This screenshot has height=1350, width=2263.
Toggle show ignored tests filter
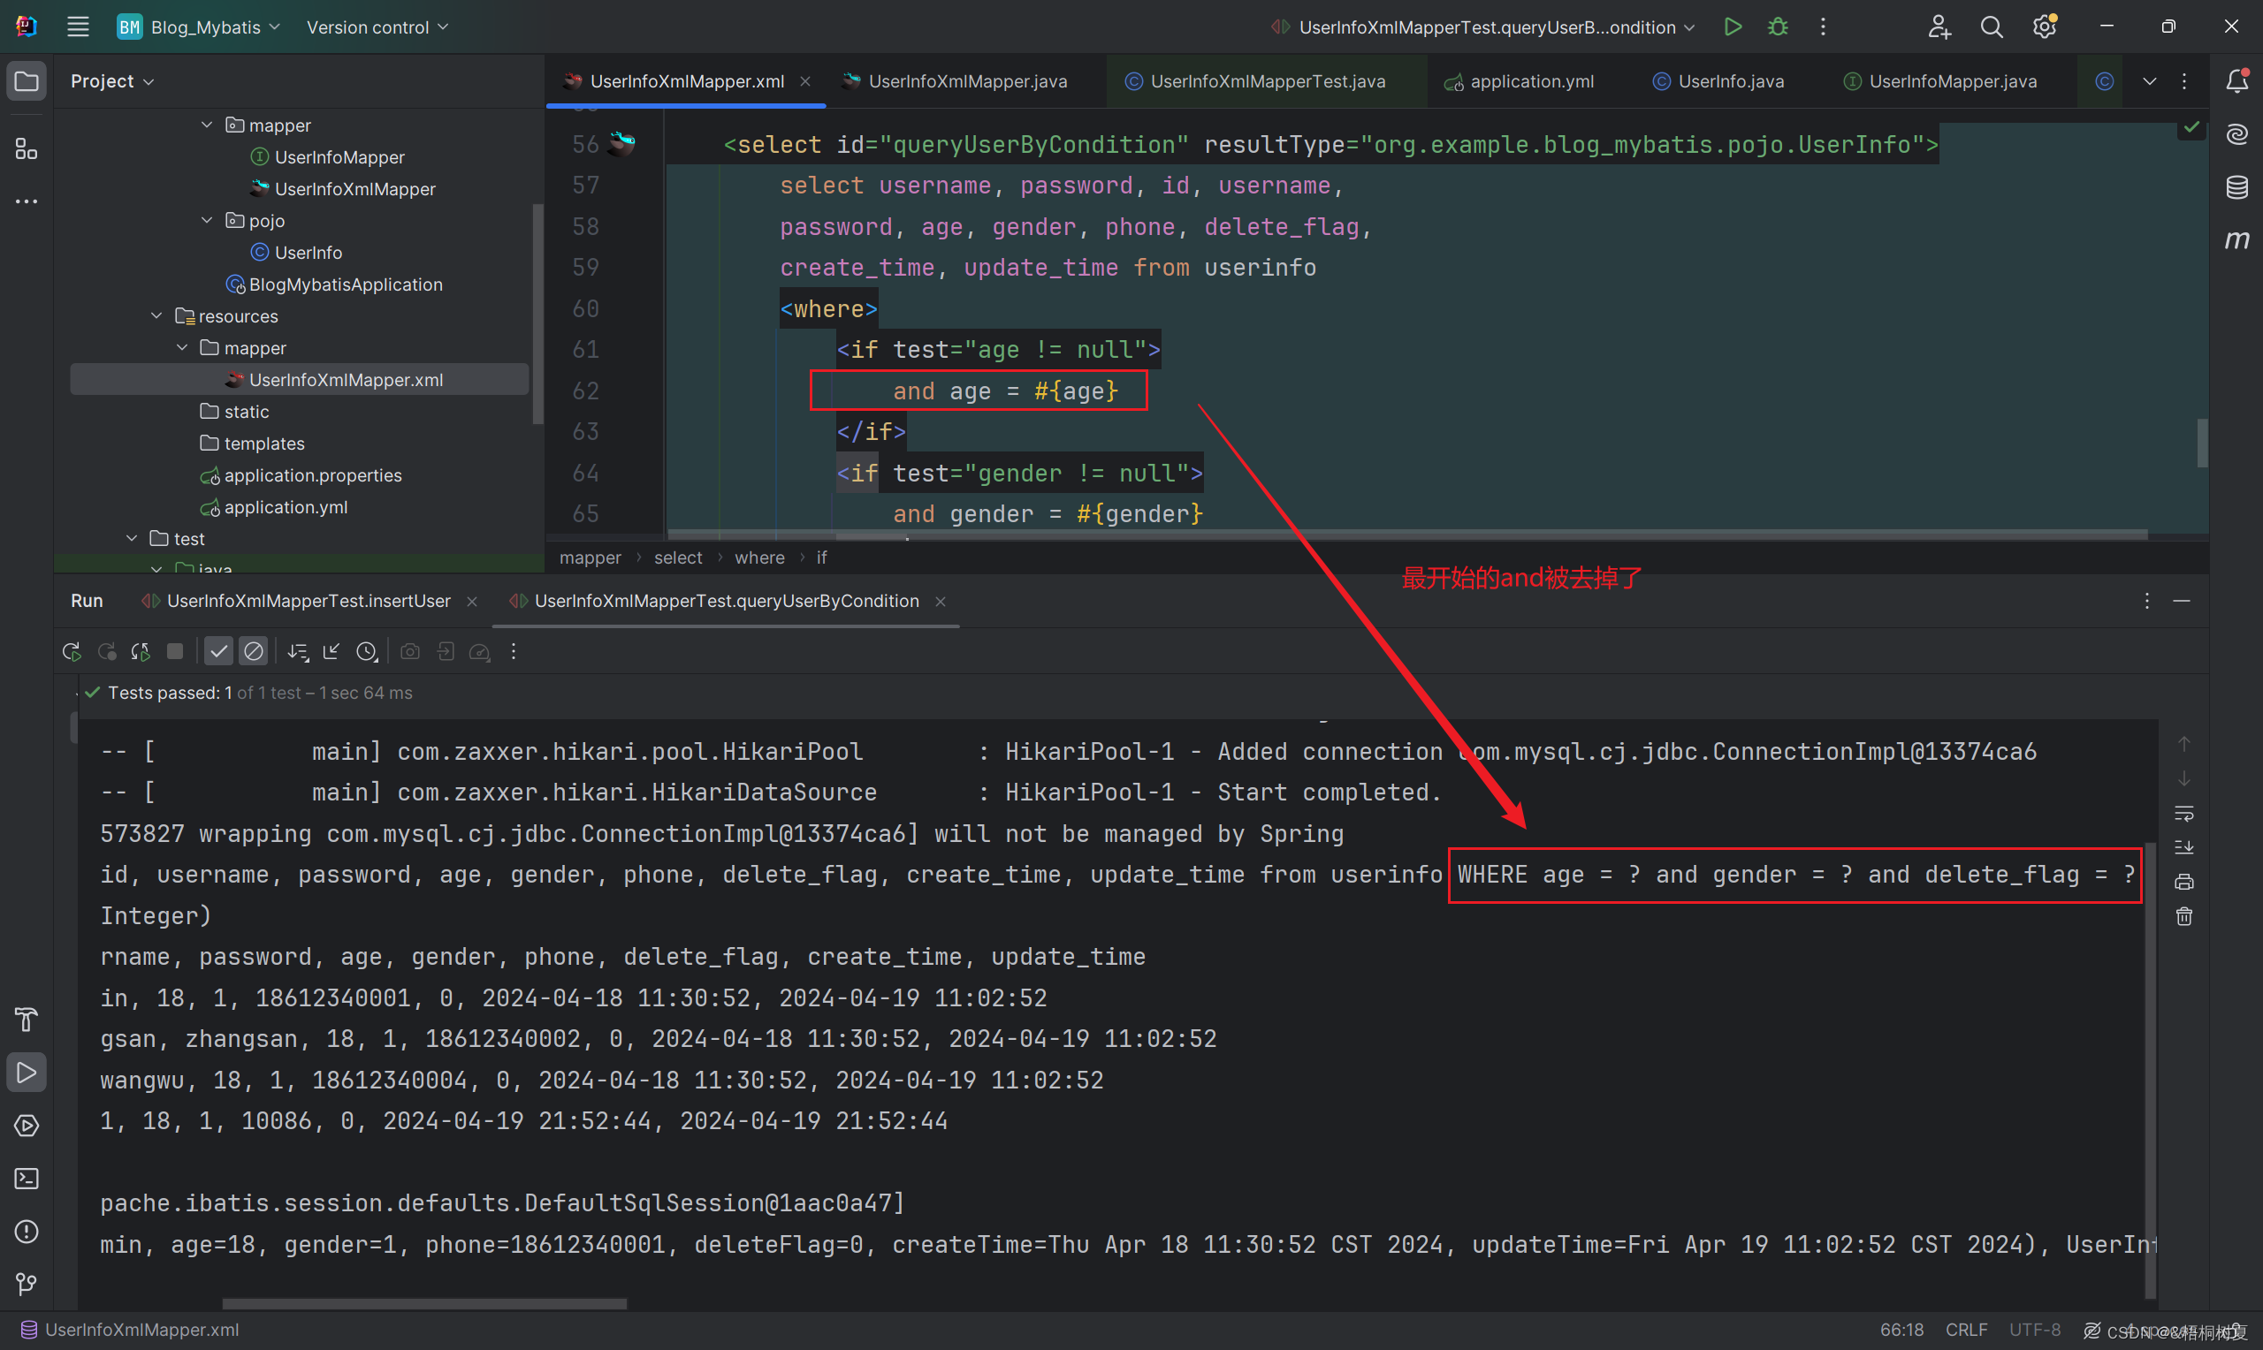click(253, 651)
